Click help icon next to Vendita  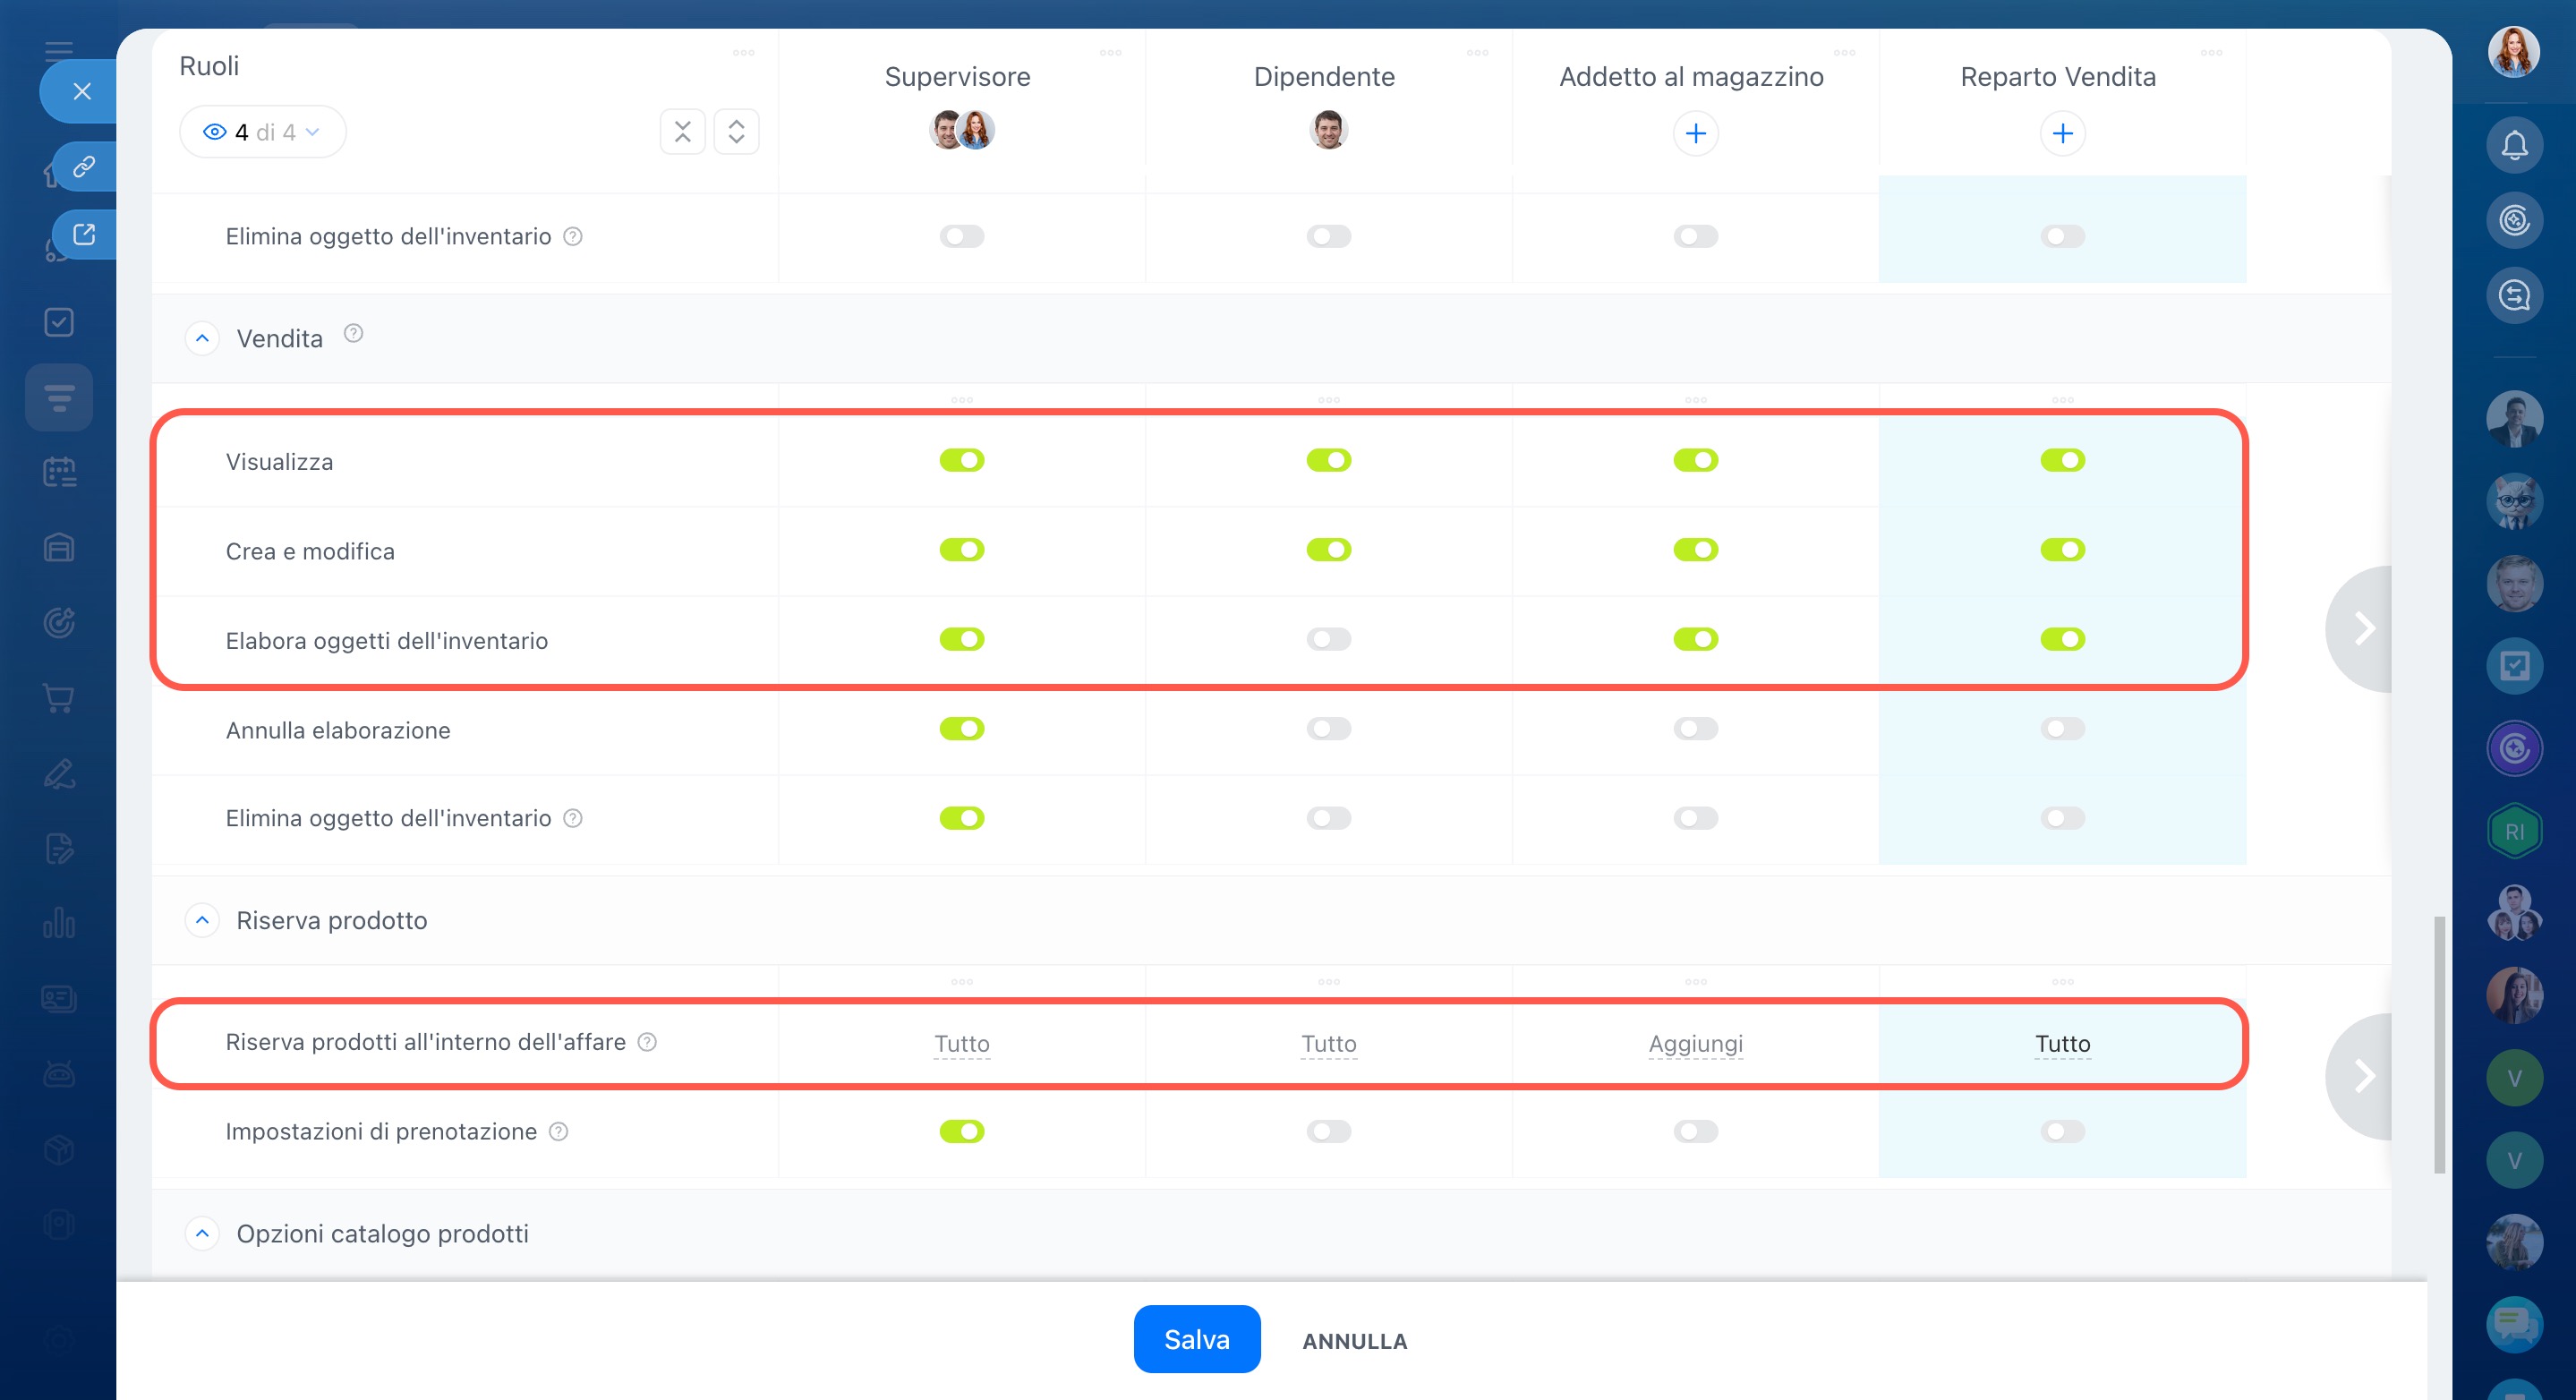coord(353,333)
